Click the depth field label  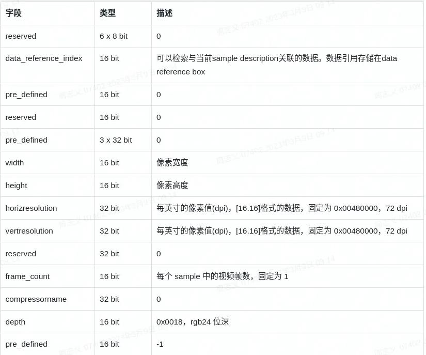(x=14, y=321)
